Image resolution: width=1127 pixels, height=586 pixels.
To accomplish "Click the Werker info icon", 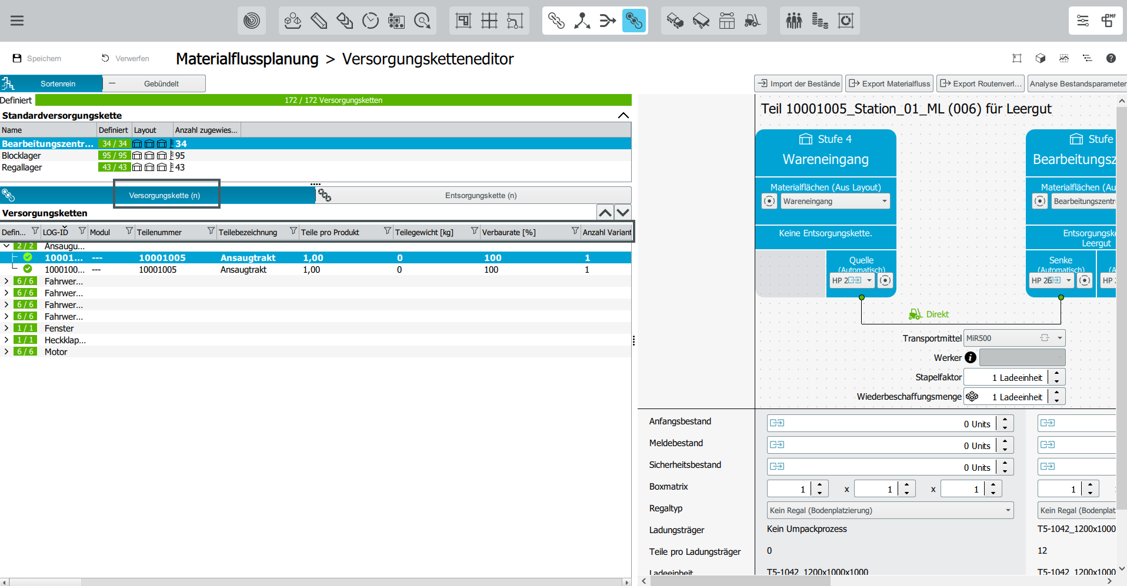I will (x=971, y=357).
